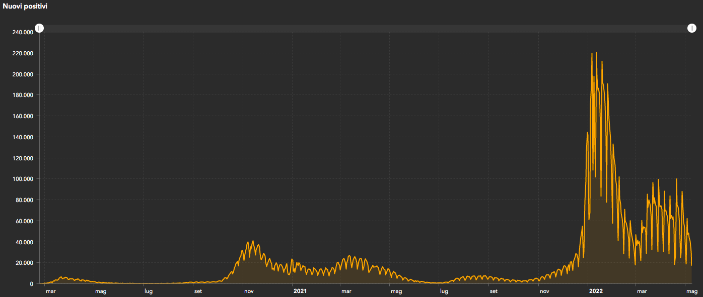Click the 'nov' label just before 2022
Image resolution: width=703 pixels, height=297 pixels.
tap(544, 291)
